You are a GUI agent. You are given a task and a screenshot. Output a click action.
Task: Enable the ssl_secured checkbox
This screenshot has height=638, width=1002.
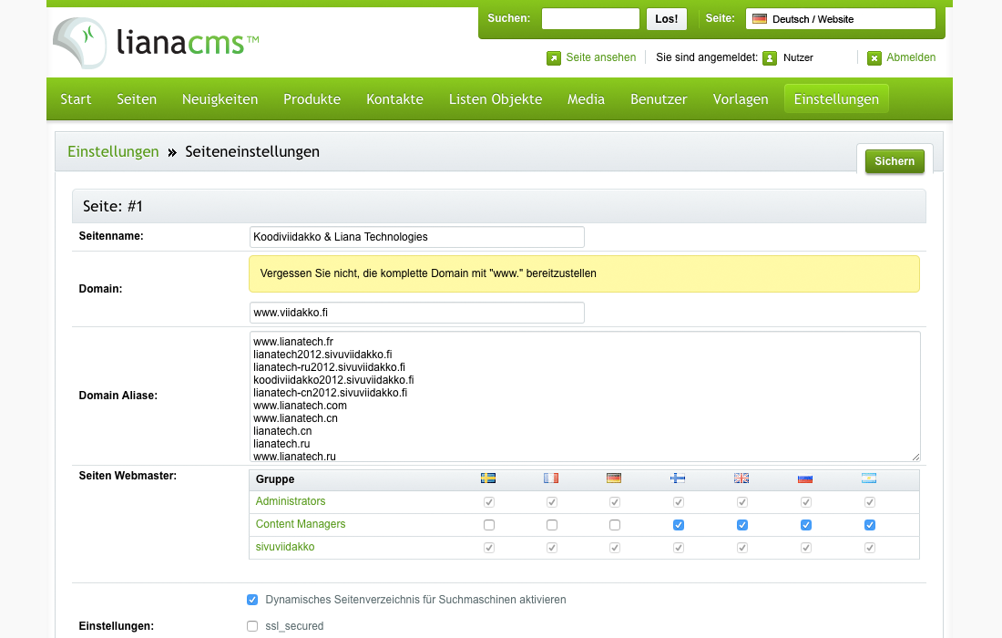coord(252,626)
